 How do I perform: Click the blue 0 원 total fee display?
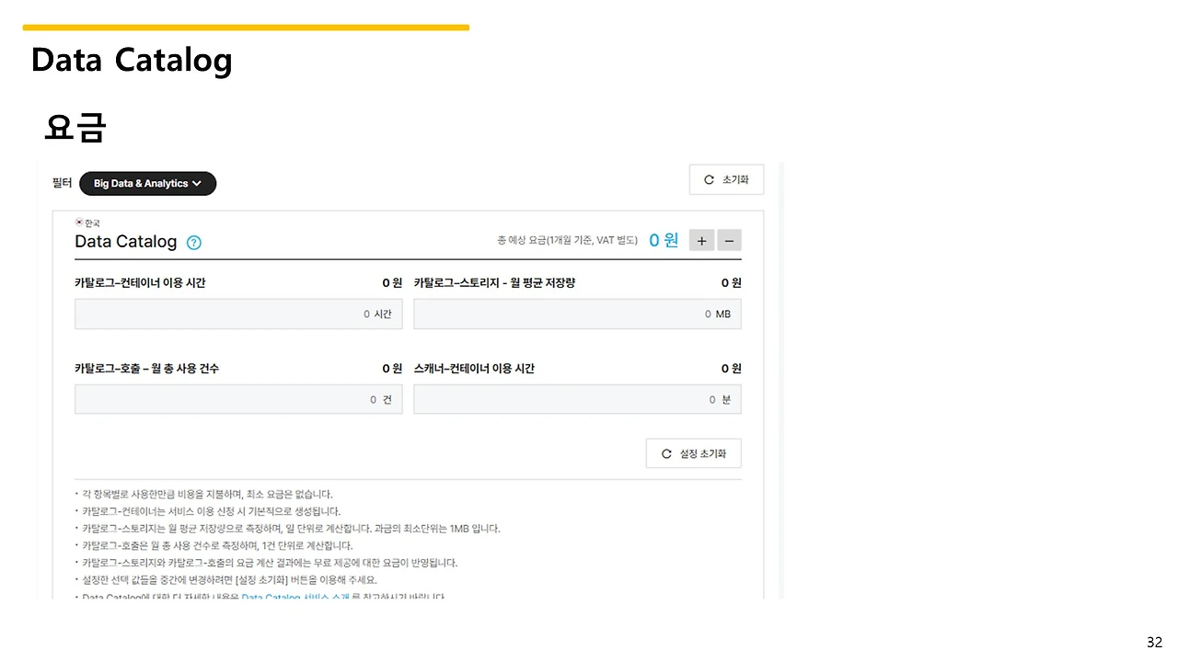point(663,240)
